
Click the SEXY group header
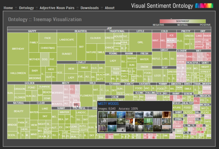coord(164,67)
